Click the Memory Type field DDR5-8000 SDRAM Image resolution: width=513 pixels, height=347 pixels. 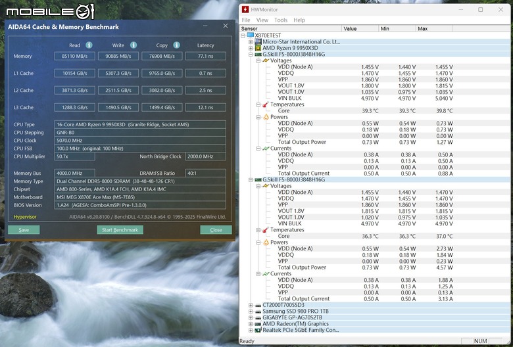click(140, 181)
